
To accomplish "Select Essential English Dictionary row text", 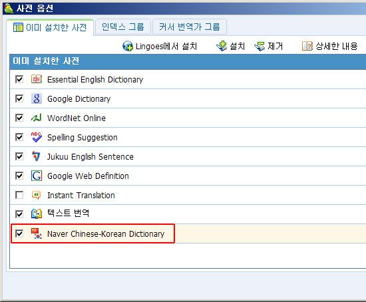I will [95, 80].
